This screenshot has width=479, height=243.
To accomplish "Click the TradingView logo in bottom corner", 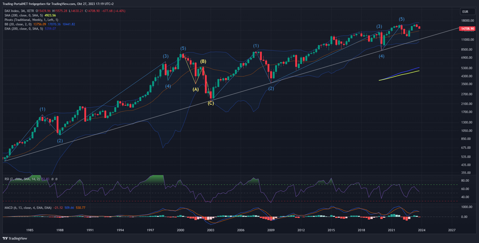I will coord(15,238).
